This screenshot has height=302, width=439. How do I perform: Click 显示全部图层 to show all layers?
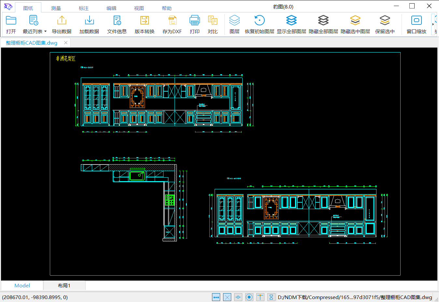291,21
